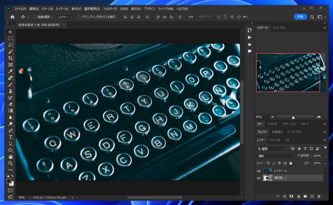The image size is (333, 205).
Task: Click the search magnifier icon at top right
Action: [312, 17]
